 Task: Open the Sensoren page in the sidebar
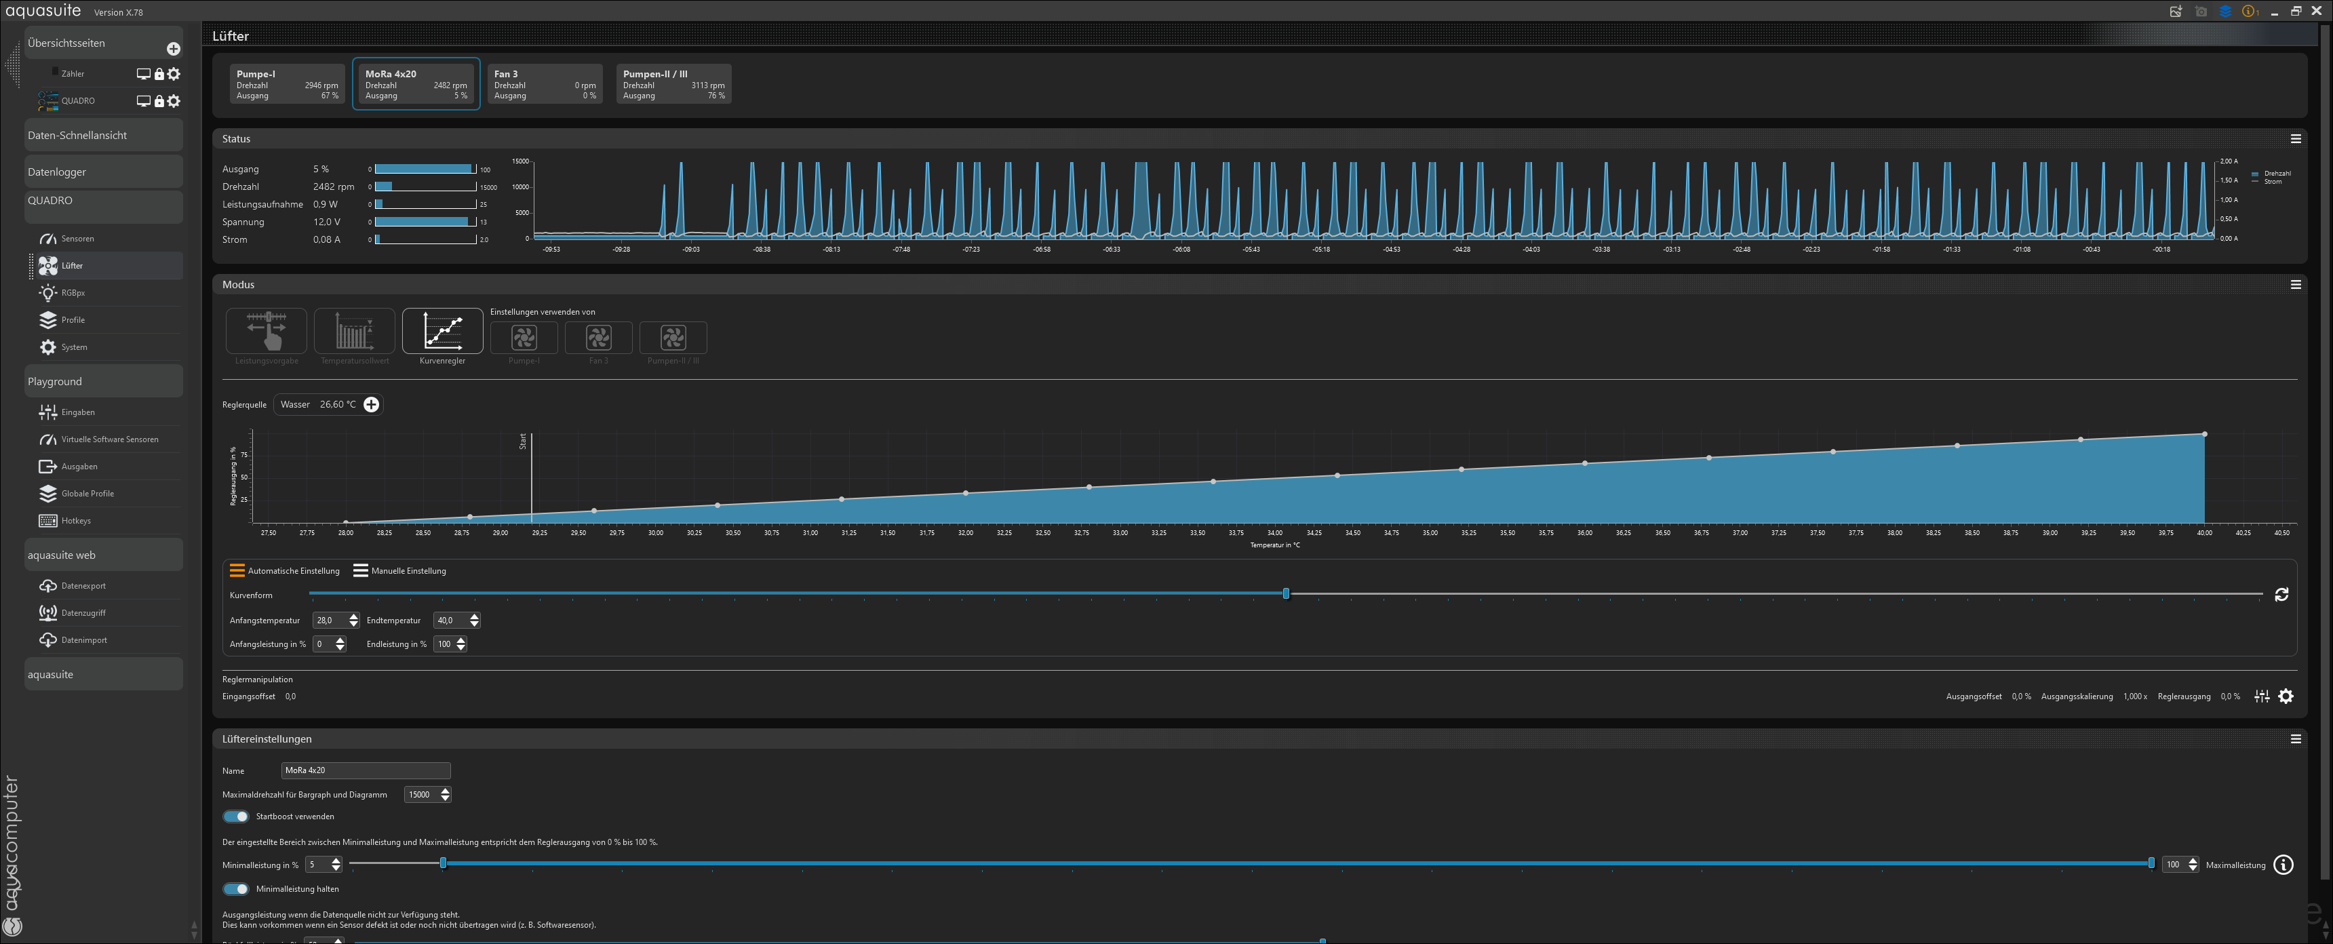click(77, 239)
